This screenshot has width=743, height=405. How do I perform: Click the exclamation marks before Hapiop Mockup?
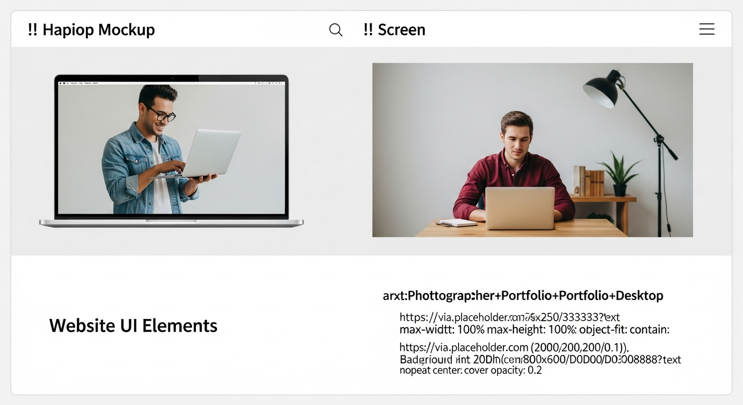[32, 30]
